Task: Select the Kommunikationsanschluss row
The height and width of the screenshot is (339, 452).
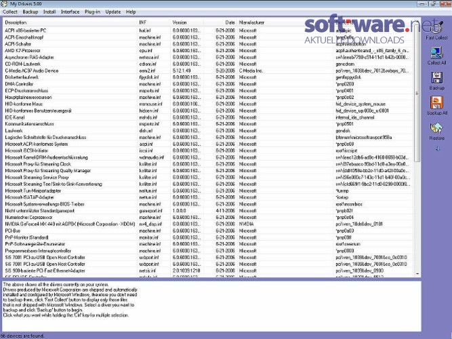Action: (x=207, y=124)
